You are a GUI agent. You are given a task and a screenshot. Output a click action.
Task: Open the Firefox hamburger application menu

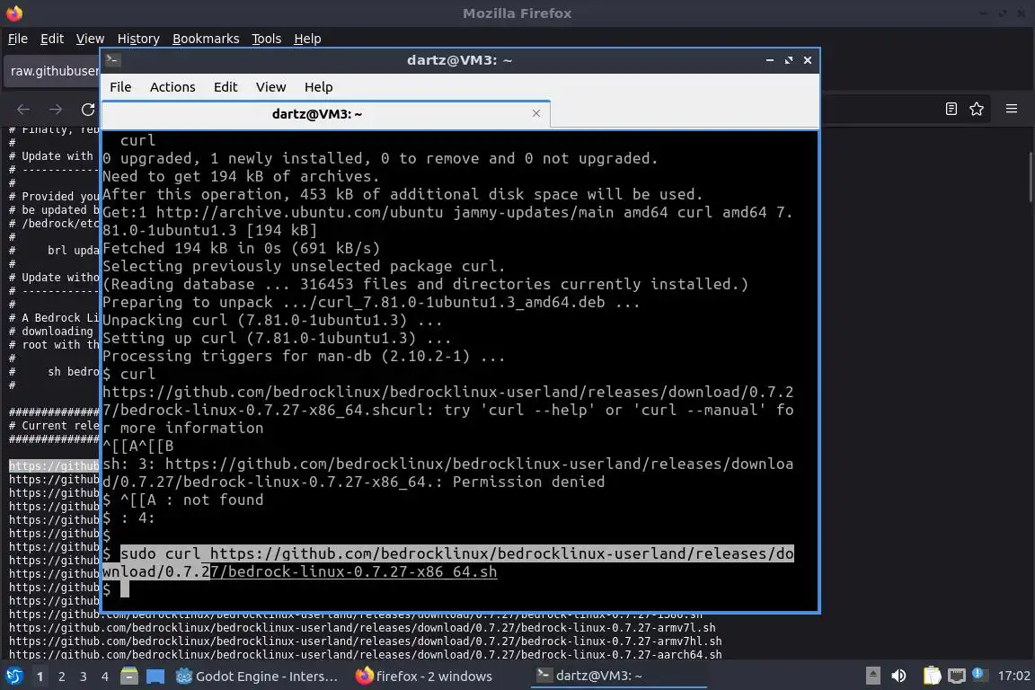point(1012,109)
